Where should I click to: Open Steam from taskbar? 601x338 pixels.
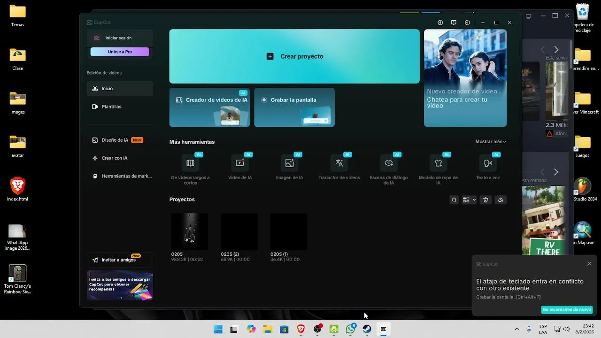[x=367, y=329]
